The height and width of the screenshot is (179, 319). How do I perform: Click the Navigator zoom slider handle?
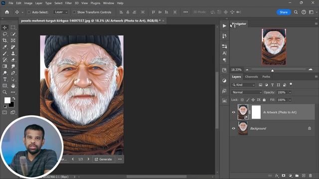point(272,70)
